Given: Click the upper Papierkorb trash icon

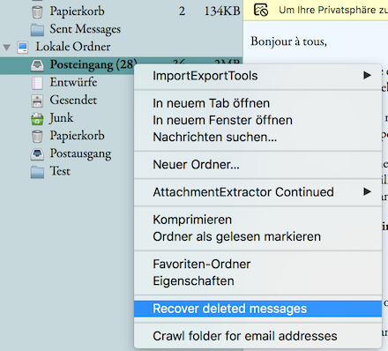Looking at the screenshot, I should (x=37, y=12).
